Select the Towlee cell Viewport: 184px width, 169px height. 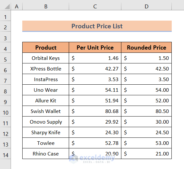coord(46,143)
